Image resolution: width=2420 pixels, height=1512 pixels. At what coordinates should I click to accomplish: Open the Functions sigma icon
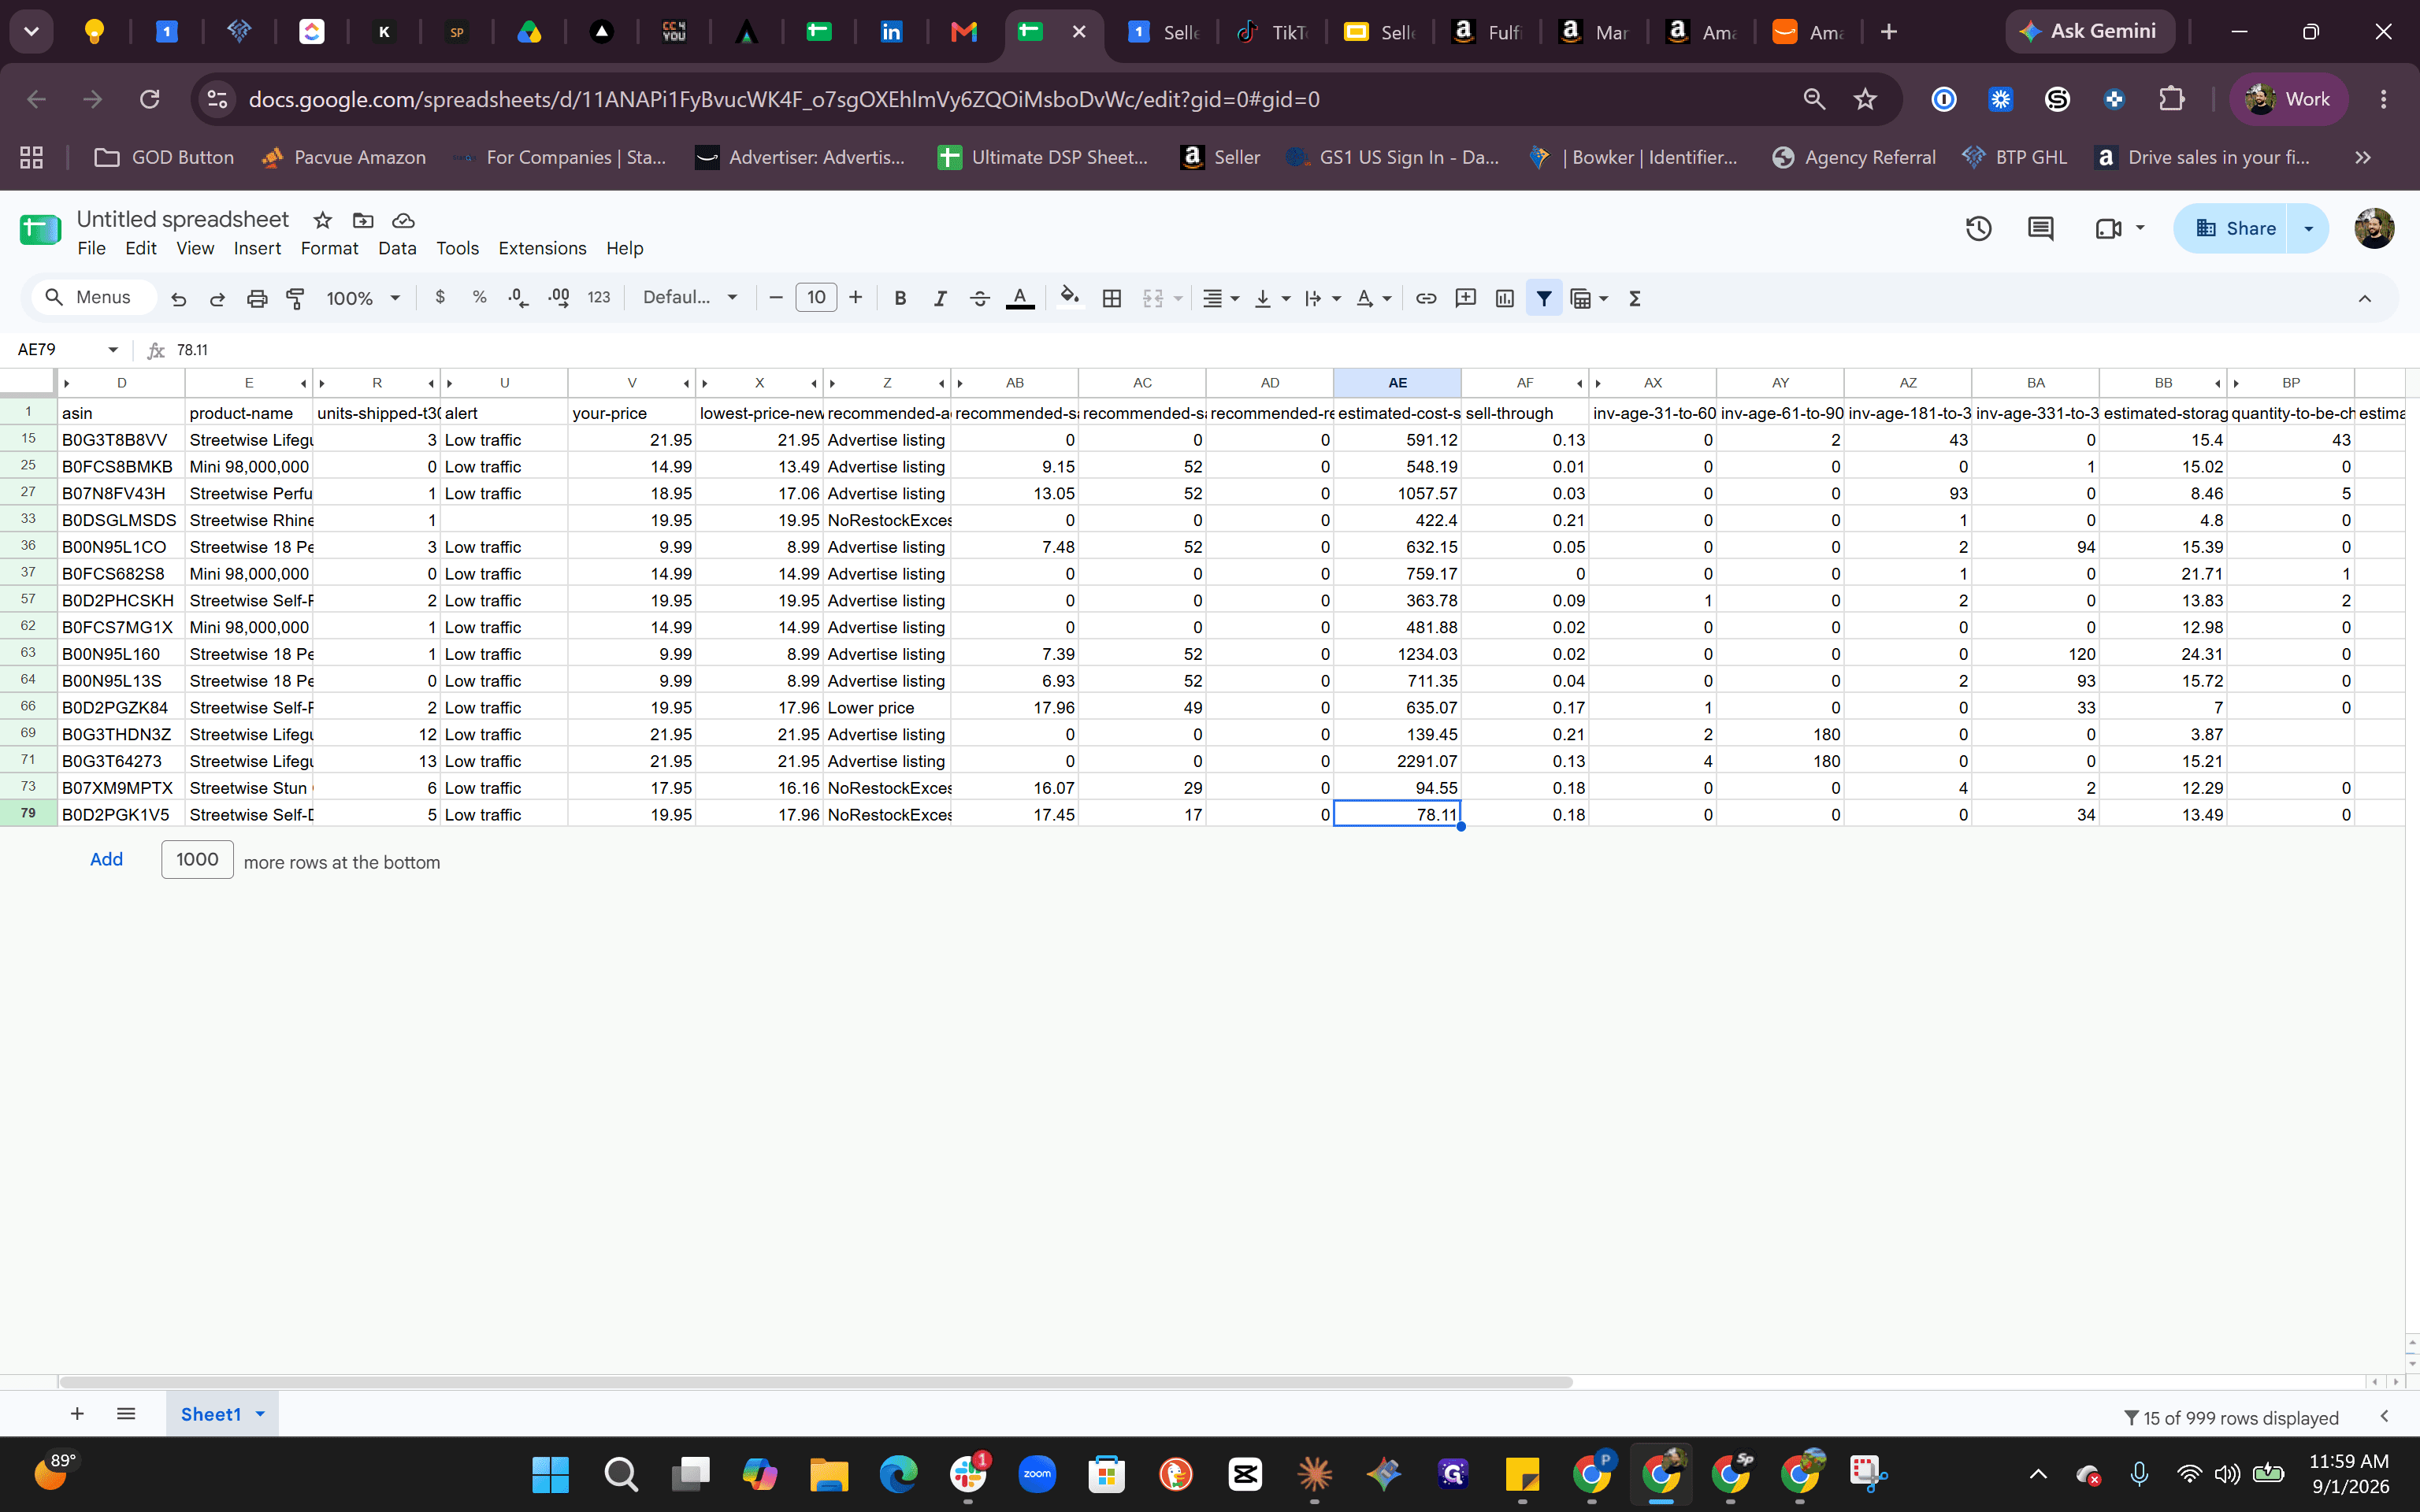[x=1635, y=298]
